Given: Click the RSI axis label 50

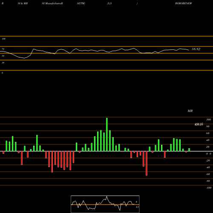Looking at the screenshot, I should click(x=3, y=56).
